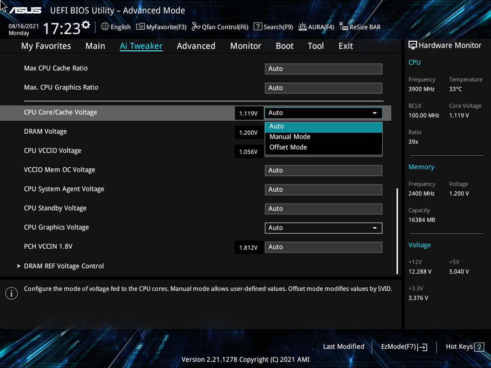Click the CPU System Agent Voltage field

(324, 190)
